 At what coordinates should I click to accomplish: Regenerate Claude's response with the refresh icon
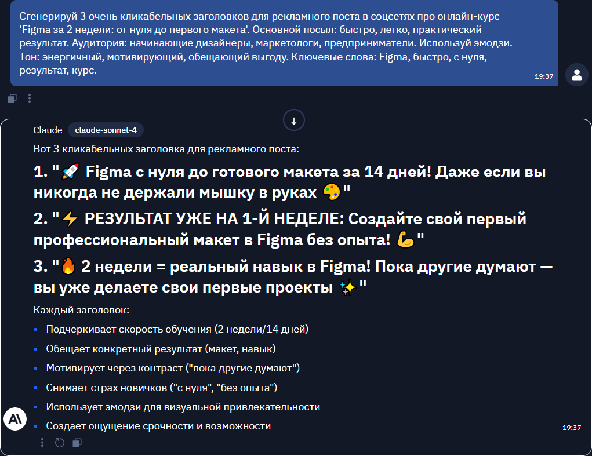[x=60, y=443]
